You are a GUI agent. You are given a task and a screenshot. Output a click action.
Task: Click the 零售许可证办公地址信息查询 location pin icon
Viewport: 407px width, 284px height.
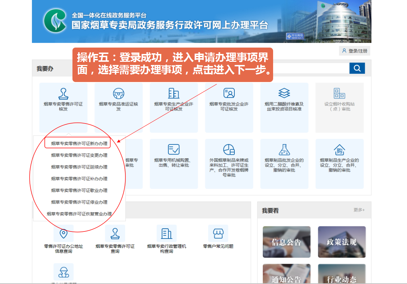click(x=63, y=234)
